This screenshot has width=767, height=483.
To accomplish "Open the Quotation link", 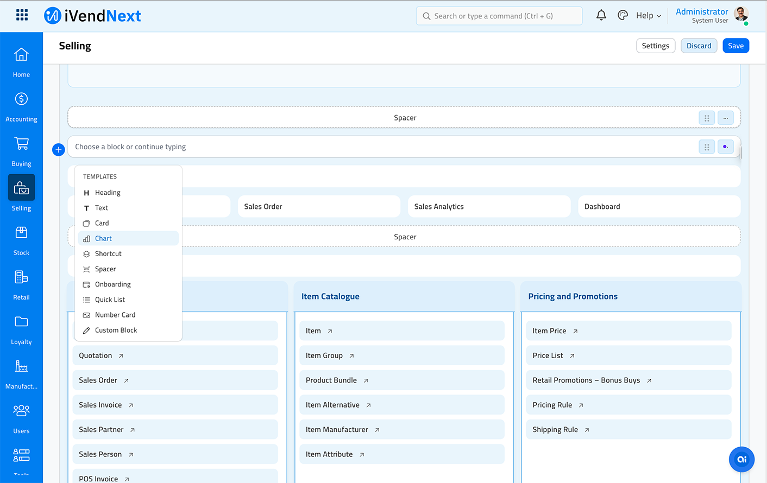I will [x=175, y=355].
